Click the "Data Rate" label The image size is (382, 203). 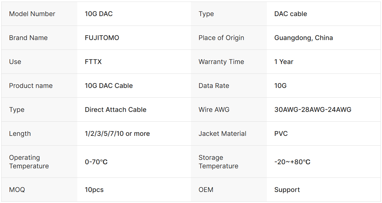214,86
